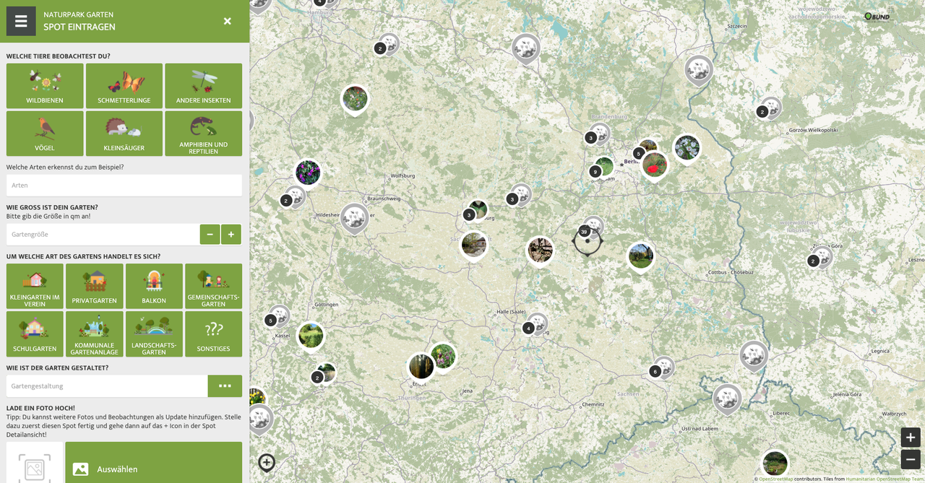This screenshot has height=483, width=925.
Task: Click the Arten input field
Action: 124,186
